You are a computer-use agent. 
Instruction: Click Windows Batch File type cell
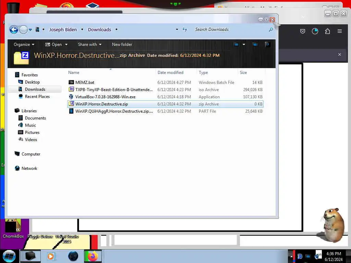(x=216, y=82)
